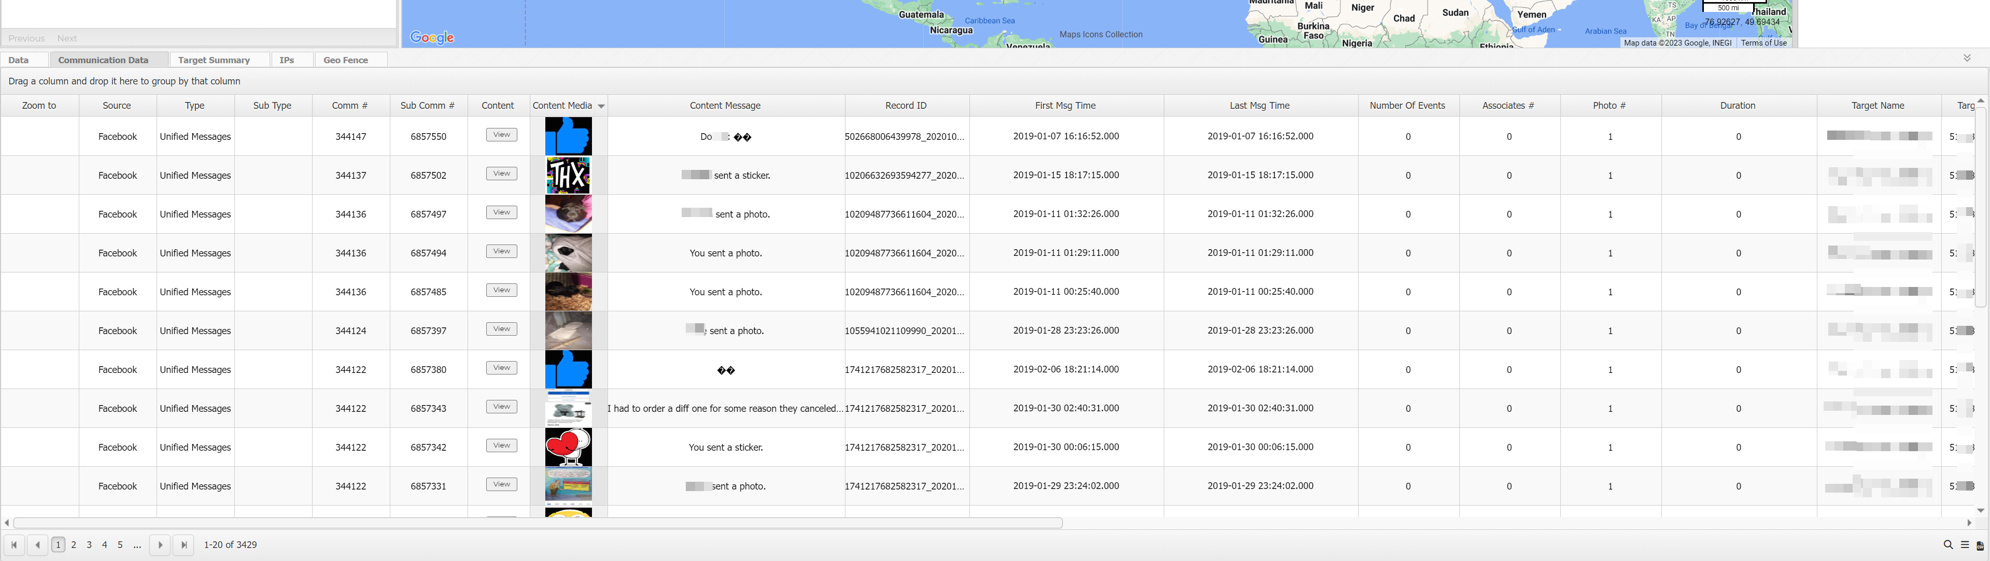Advance to the next results page
Image resolution: width=1990 pixels, height=561 pixels.
(160, 545)
